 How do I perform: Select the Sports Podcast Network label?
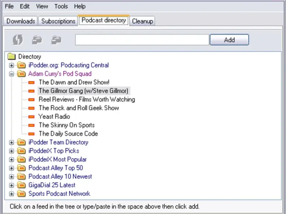point(59,193)
